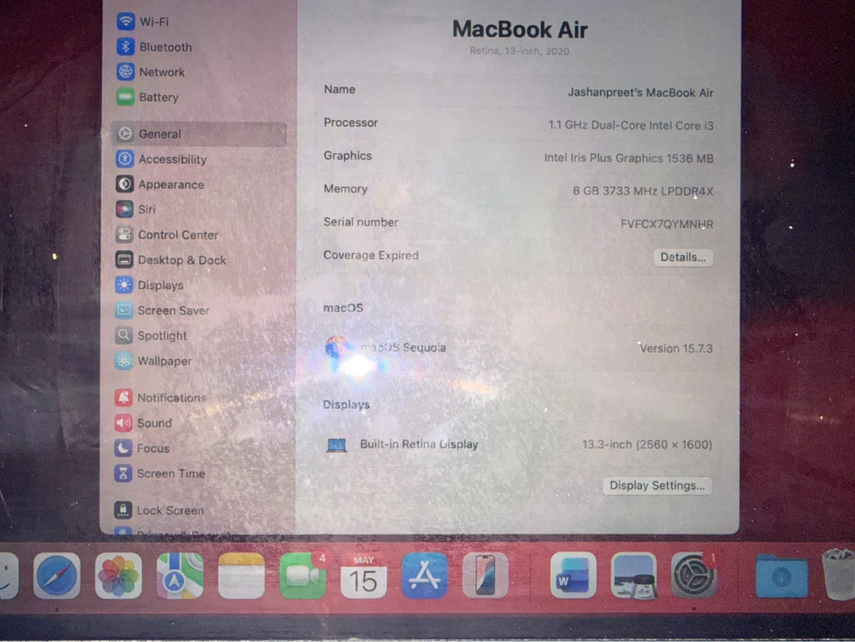The image size is (855, 642).
Task: Select Focus in the sidebar
Action: [x=142, y=448]
